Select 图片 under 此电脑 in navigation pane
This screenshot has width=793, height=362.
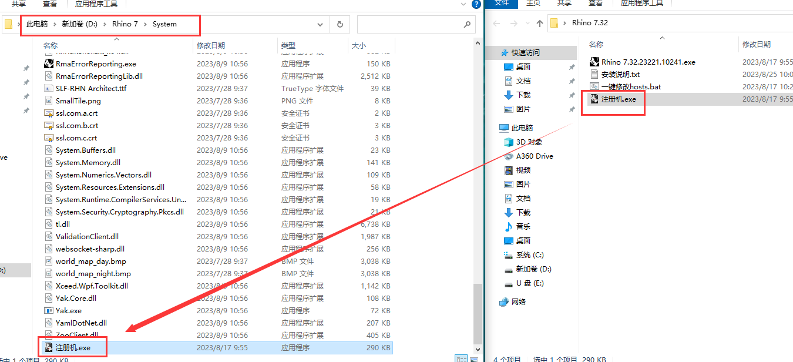click(523, 184)
